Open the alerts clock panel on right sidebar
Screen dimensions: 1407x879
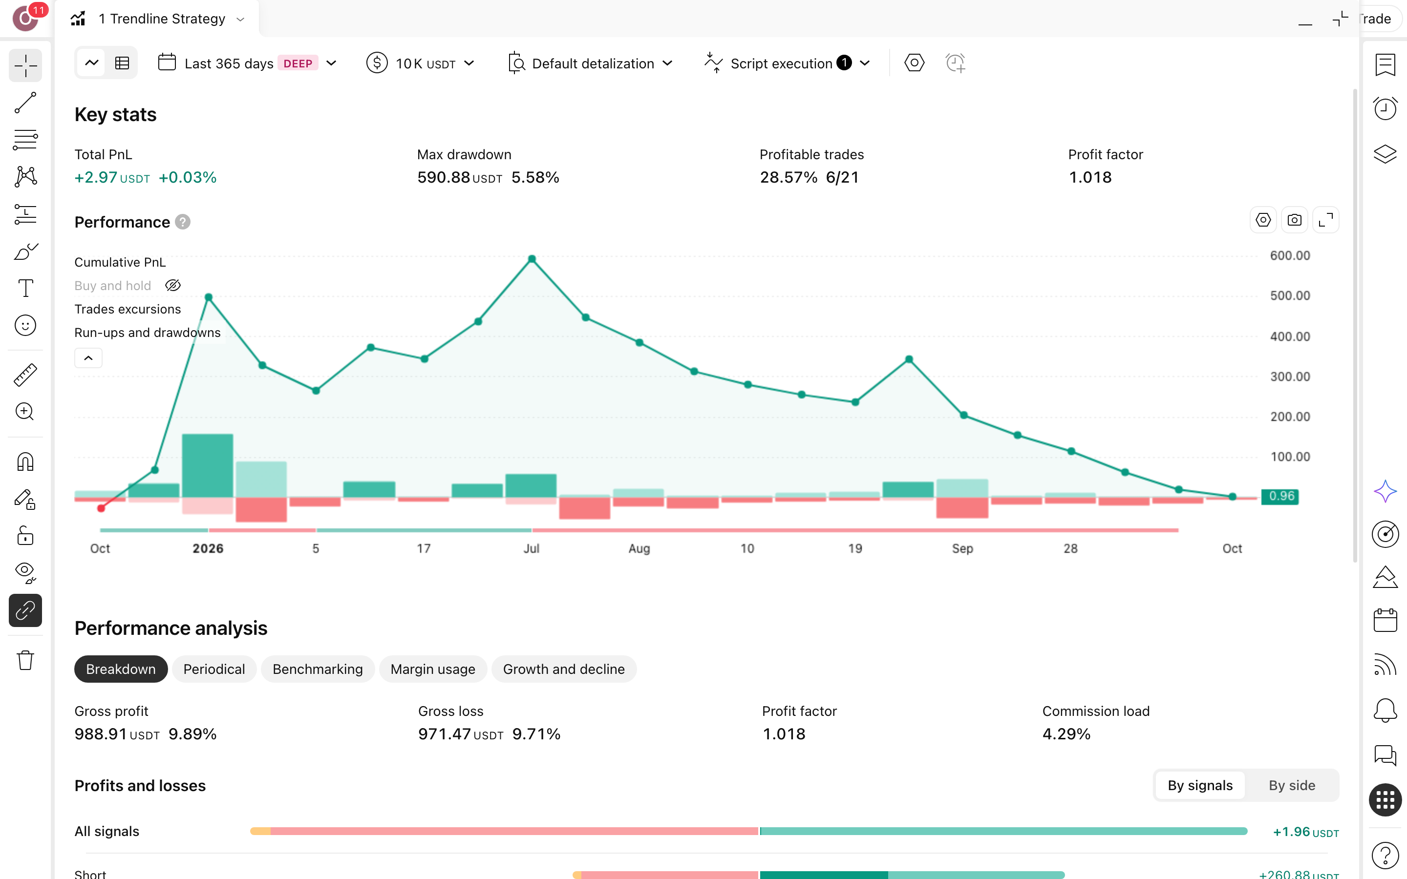click(1385, 109)
